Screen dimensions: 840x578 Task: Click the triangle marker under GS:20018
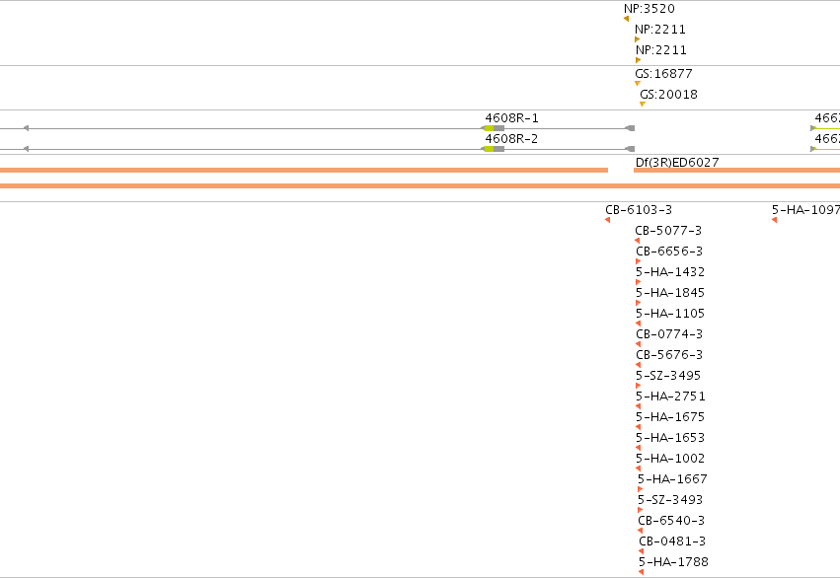(643, 105)
